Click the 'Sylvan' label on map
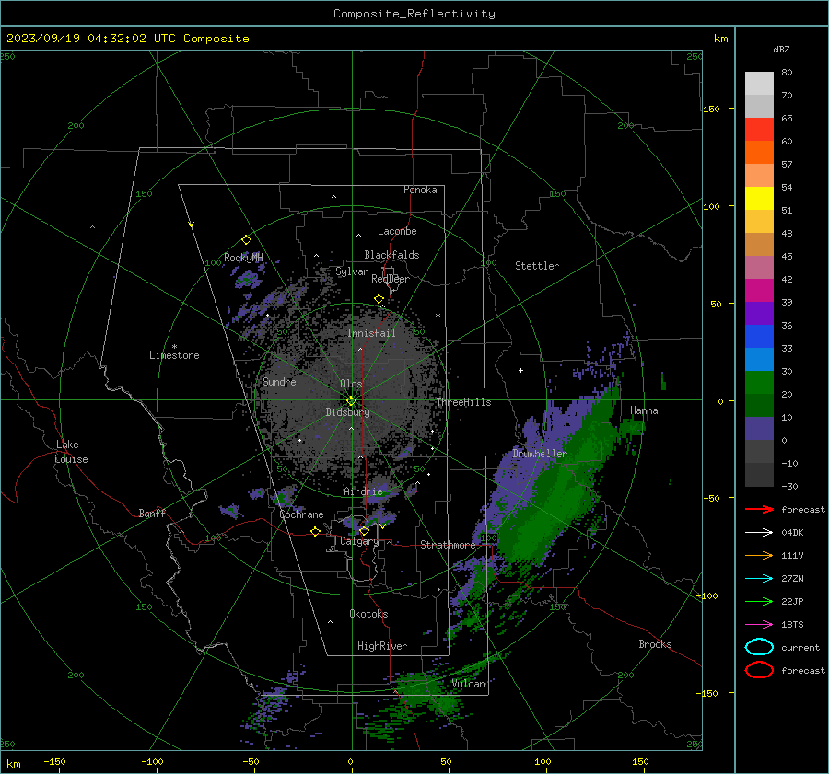The width and height of the screenshot is (829, 774). click(352, 271)
